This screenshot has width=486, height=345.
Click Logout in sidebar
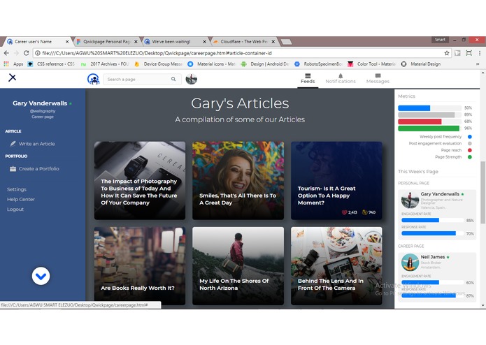pyautogui.click(x=15, y=210)
